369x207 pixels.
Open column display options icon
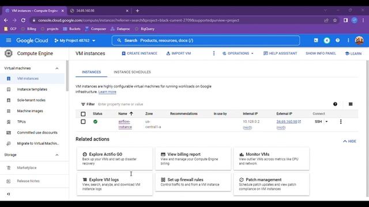point(351,104)
